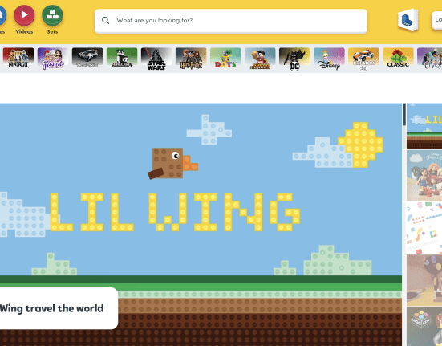Viewport: 442px width, 346px height.
Task: Select the Friends theme
Action: [53, 59]
